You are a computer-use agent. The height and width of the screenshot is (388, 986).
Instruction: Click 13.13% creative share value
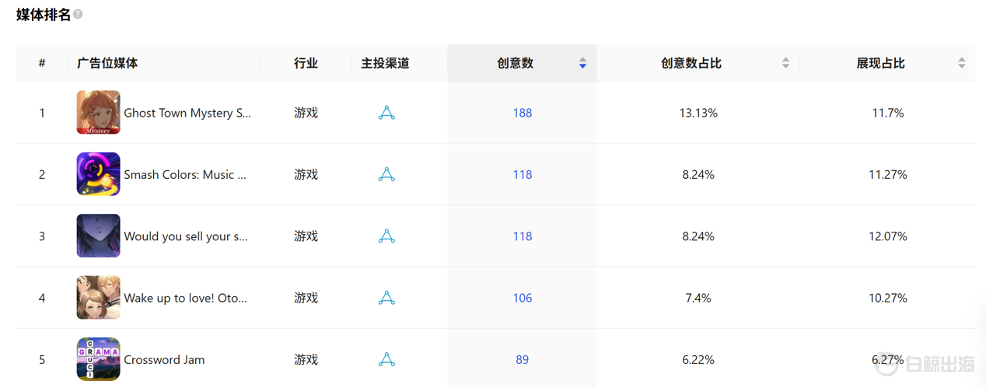click(698, 113)
